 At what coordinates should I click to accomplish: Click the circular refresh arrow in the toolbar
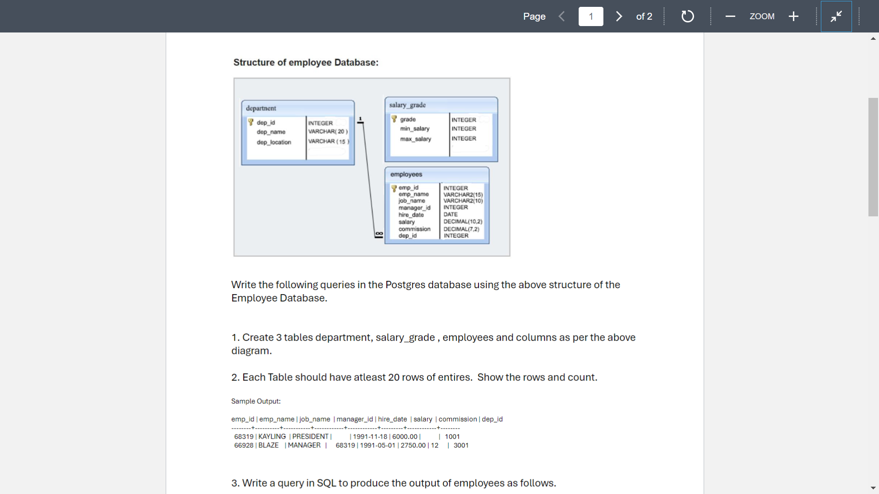687,16
